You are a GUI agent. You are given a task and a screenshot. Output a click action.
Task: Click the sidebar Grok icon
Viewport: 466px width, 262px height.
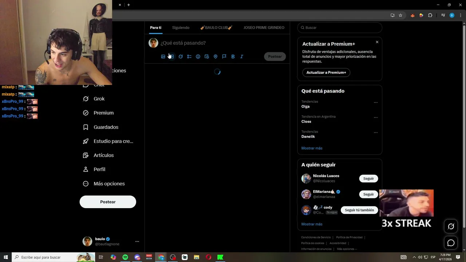(86, 99)
